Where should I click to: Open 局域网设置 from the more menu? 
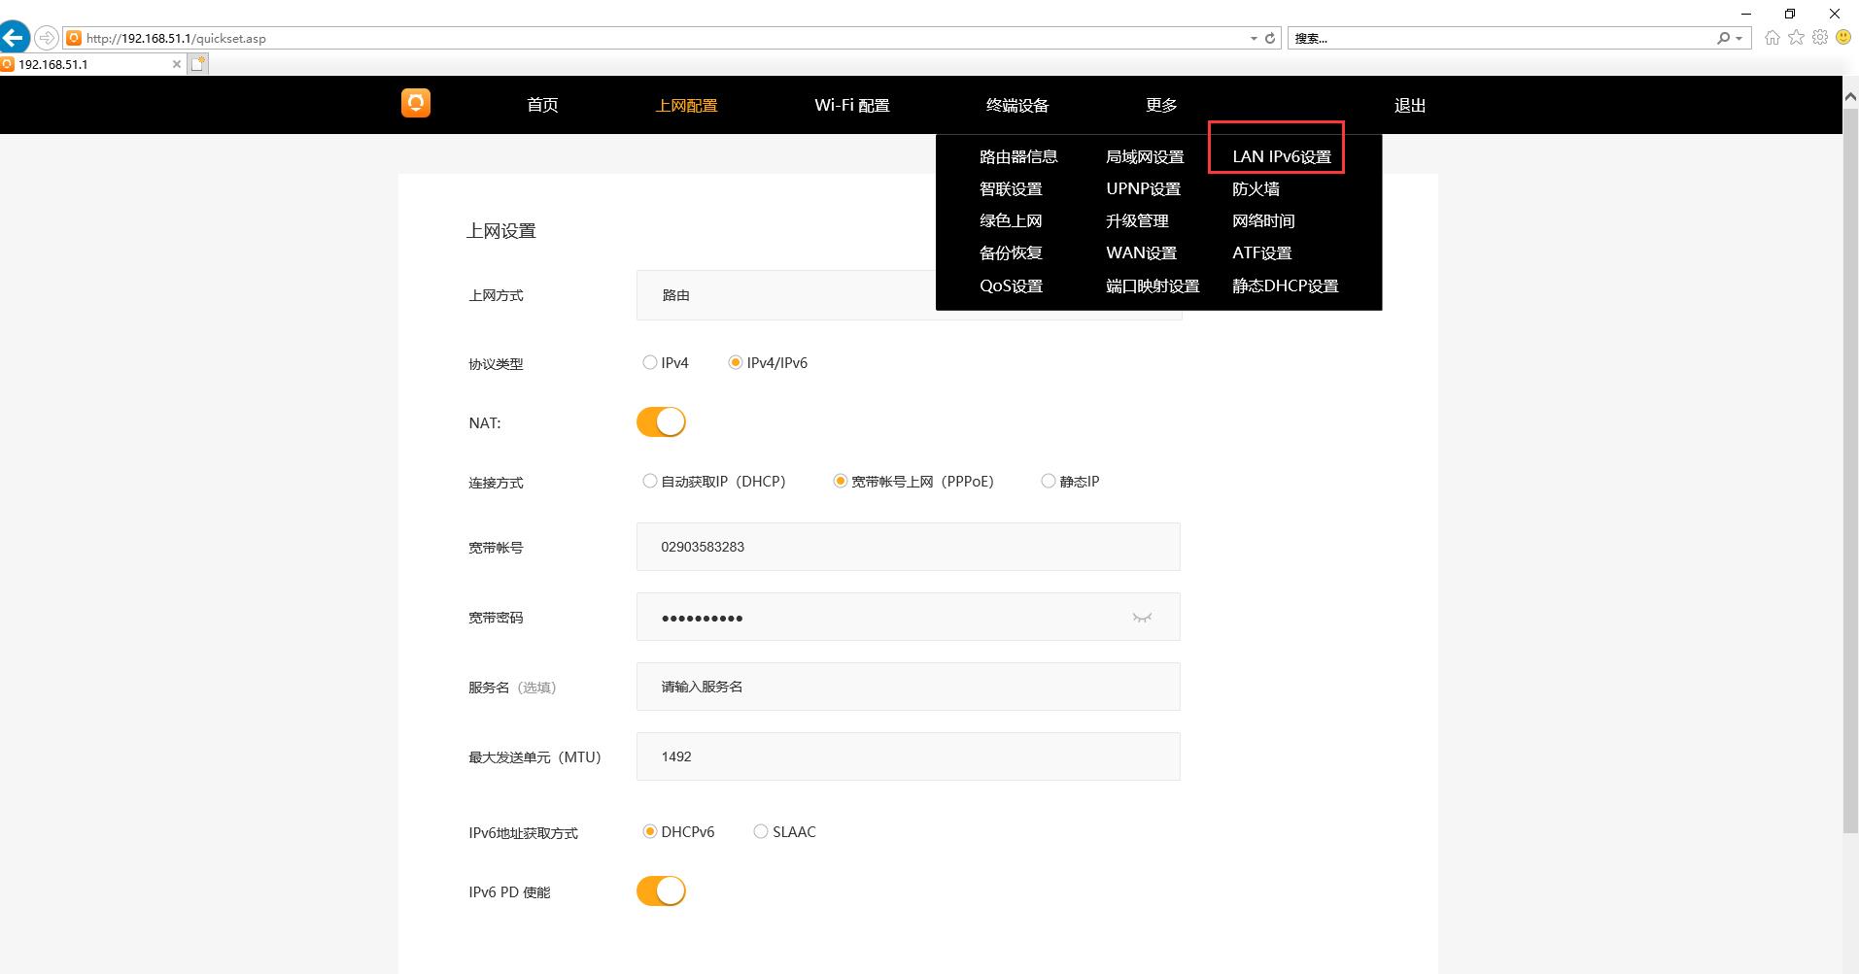pyautogui.click(x=1145, y=156)
